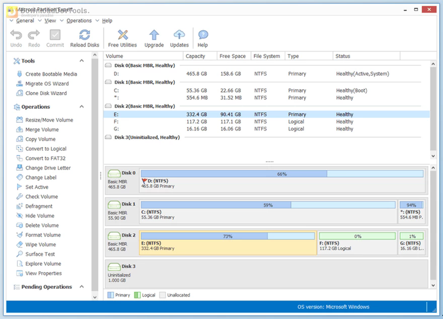The width and height of the screenshot is (443, 319).
Task: Click Convert to FAT32
Action: [45, 158]
